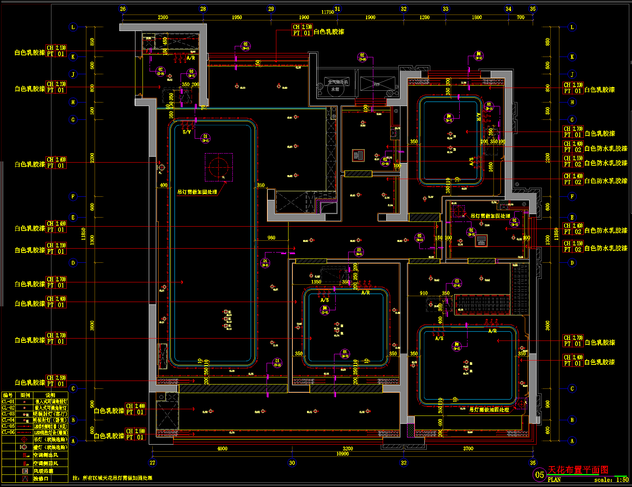The image size is (632, 487).
Task: Select the CH 2.480 ceiling height tag
Action: [x=56, y=227]
